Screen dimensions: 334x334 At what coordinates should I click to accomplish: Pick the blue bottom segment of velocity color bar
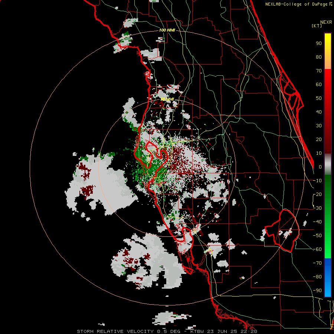(x=328, y=278)
